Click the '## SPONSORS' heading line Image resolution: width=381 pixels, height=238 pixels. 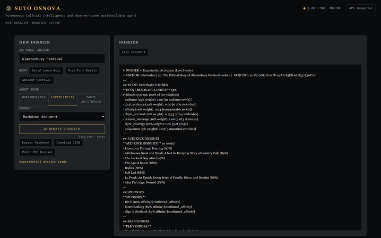click(x=133, y=192)
